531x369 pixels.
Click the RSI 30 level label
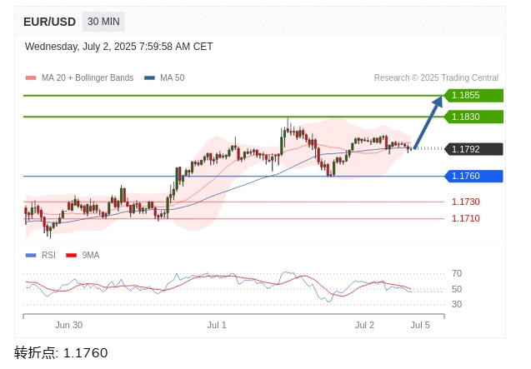click(x=457, y=304)
